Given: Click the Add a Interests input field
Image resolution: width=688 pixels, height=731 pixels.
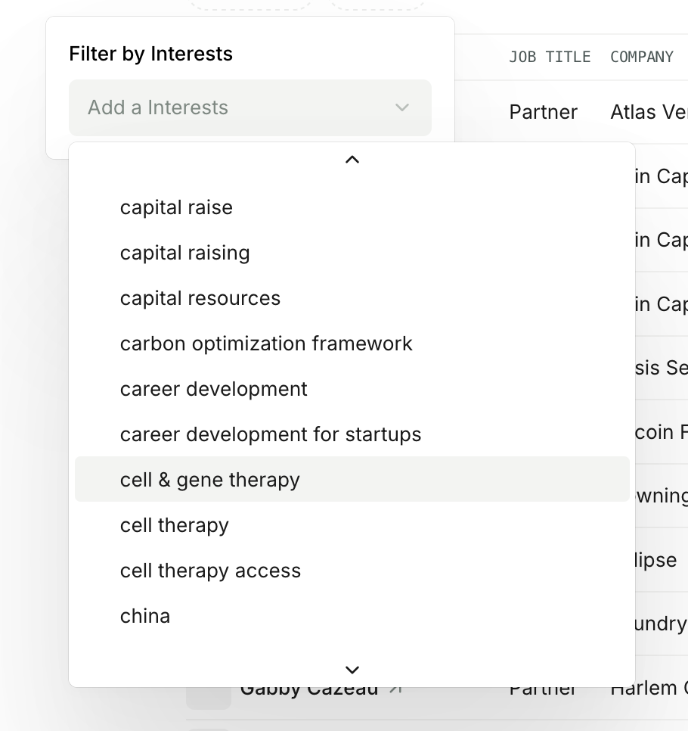Looking at the screenshot, I should point(250,107).
